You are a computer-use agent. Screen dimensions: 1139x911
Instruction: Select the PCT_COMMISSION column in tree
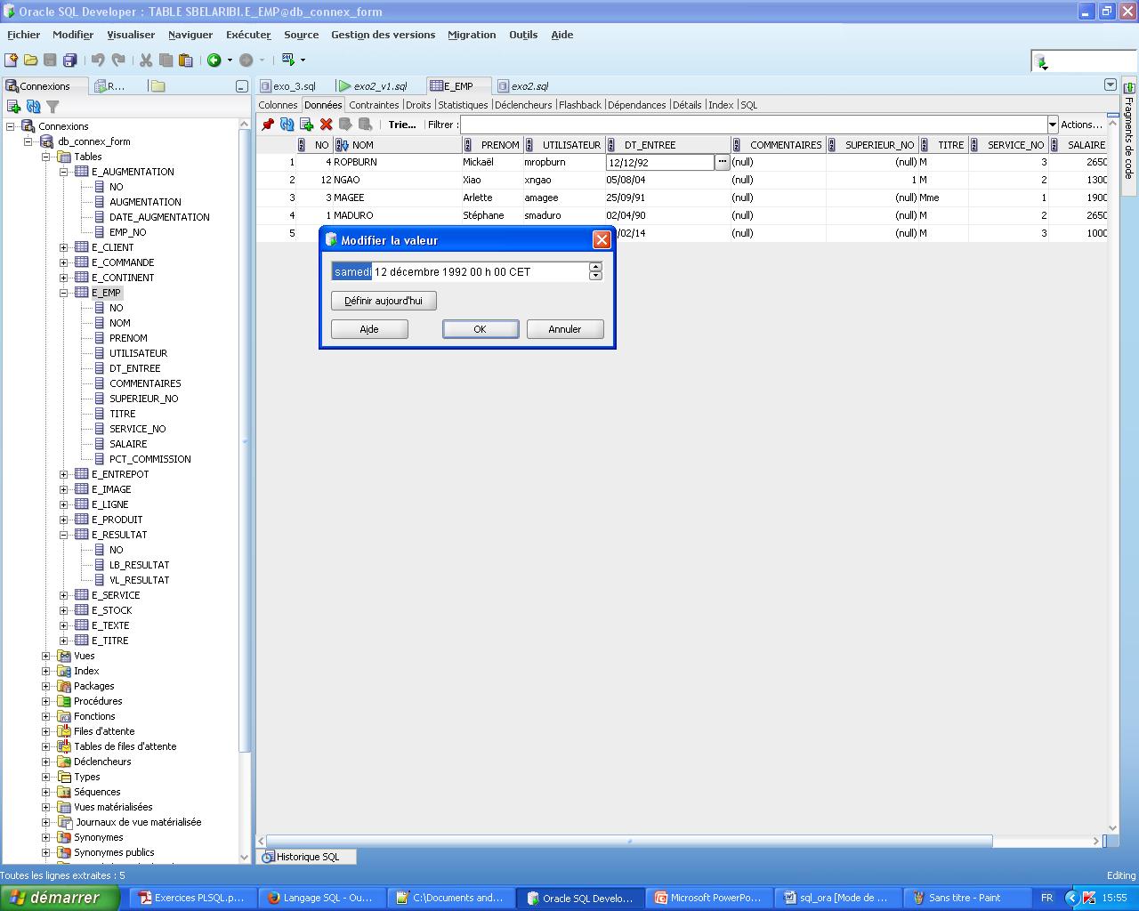point(149,459)
